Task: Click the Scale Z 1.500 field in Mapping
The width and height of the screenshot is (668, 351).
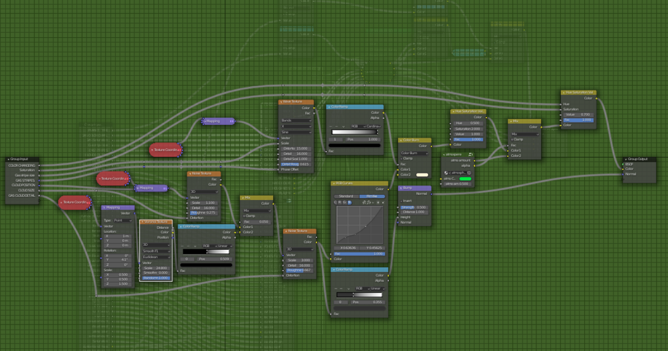Action: coord(118,284)
